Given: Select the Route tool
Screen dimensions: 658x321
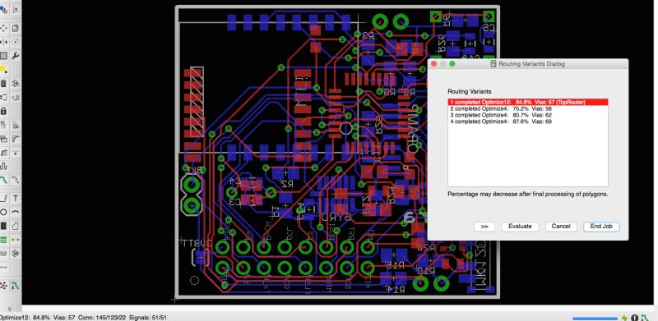Looking at the screenshot, I should click(4, 180).
